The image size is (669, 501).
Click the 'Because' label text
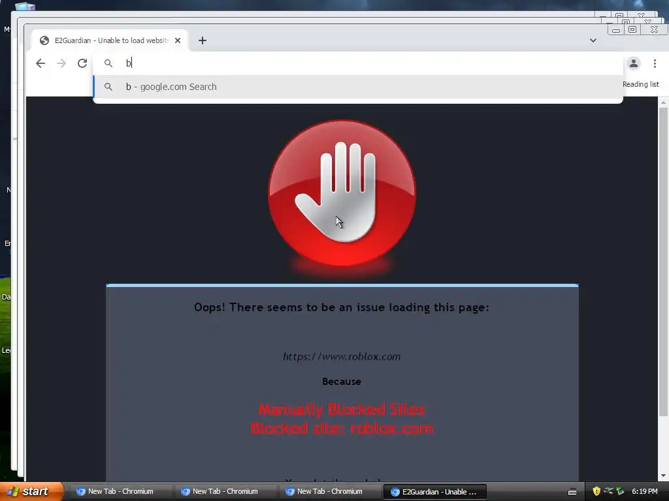click(342, 381)
